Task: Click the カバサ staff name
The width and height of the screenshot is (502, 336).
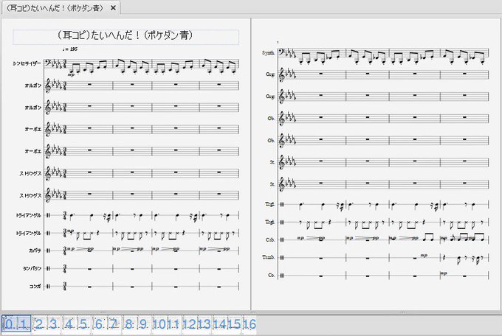Action: pyautogui.click(x=35, y=251)
